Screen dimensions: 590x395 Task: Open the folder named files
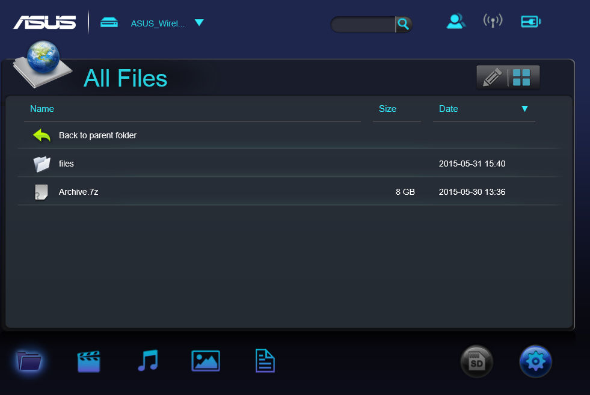(x=66, y=164)
